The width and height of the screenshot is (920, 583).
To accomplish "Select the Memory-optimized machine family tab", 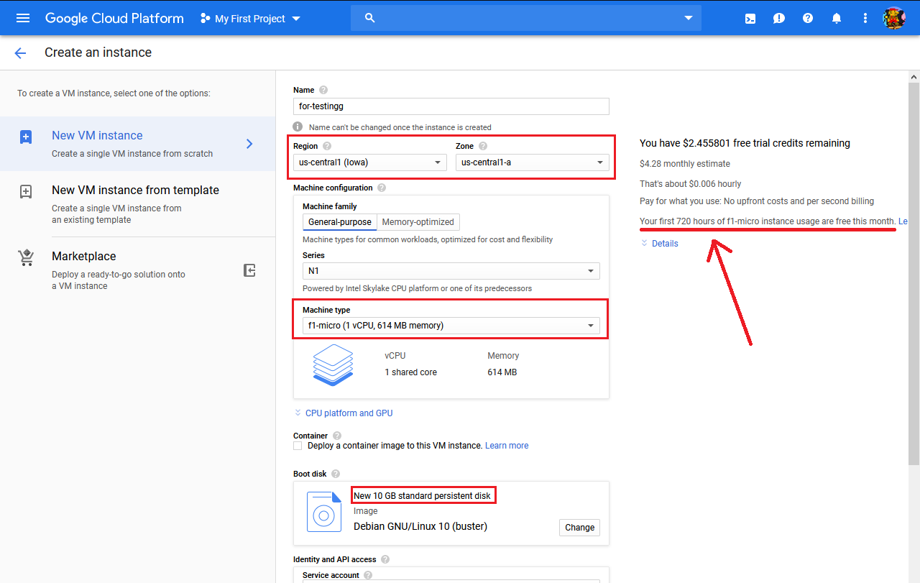I will pos(418,222).
